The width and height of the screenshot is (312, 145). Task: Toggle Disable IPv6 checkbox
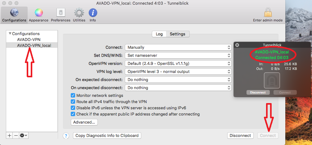[x=73, y=108]
